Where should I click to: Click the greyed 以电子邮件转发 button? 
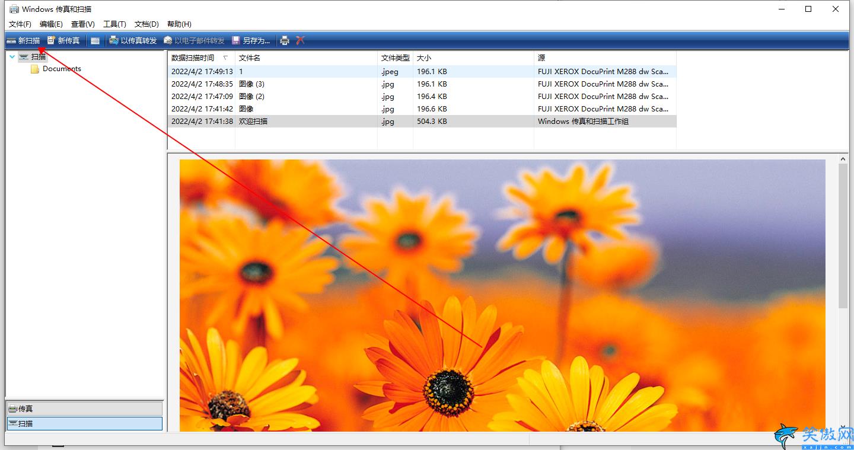pos(194,40)
